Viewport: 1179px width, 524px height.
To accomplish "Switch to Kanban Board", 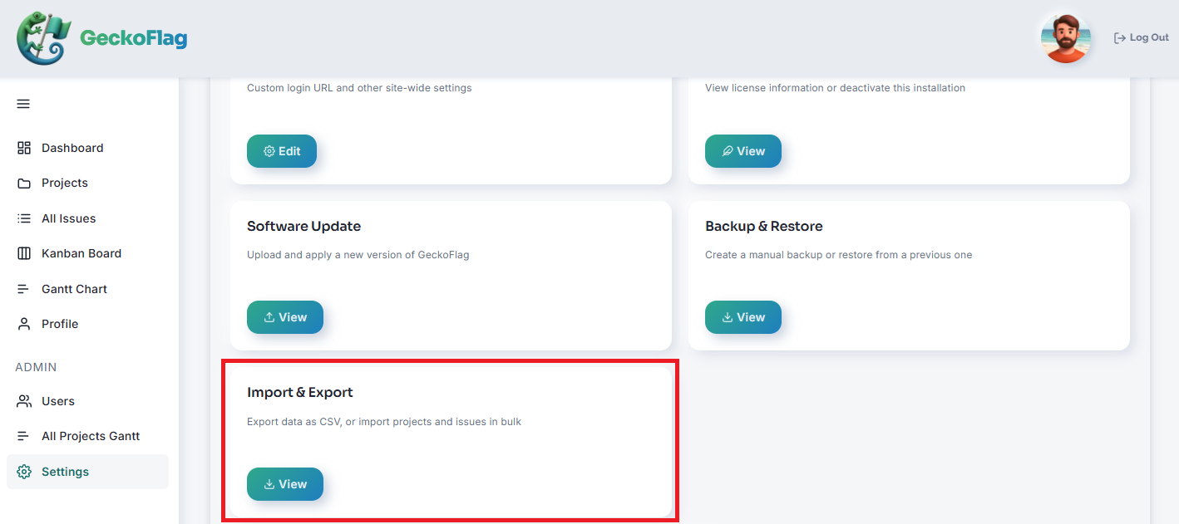I will 87,253.
